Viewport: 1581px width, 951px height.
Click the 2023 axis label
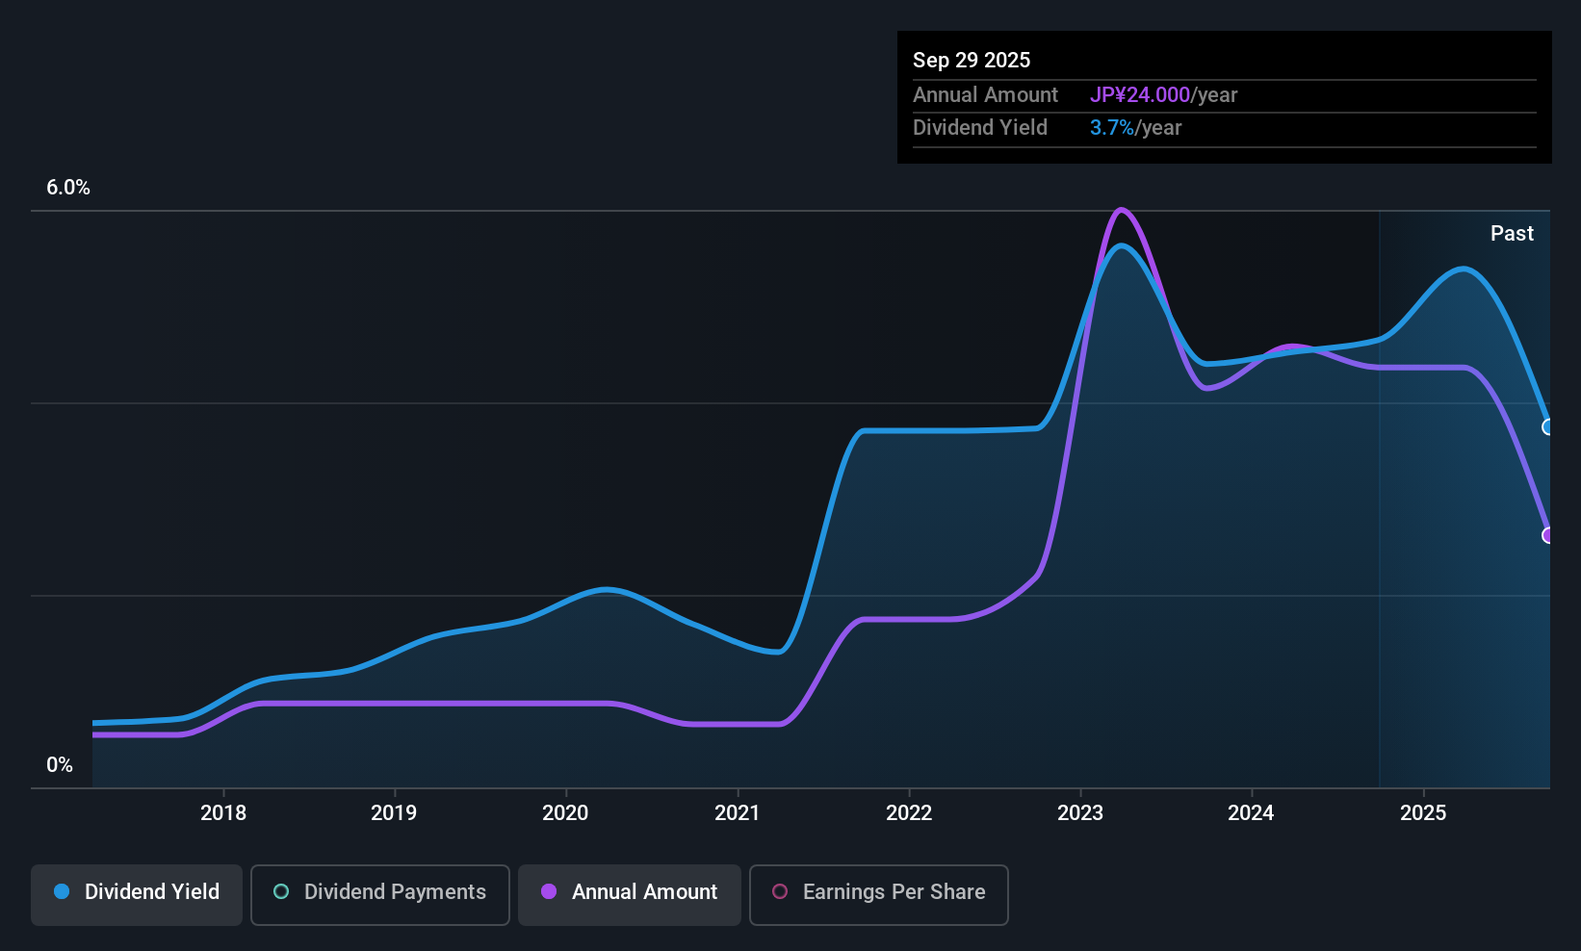[1080, 812]
